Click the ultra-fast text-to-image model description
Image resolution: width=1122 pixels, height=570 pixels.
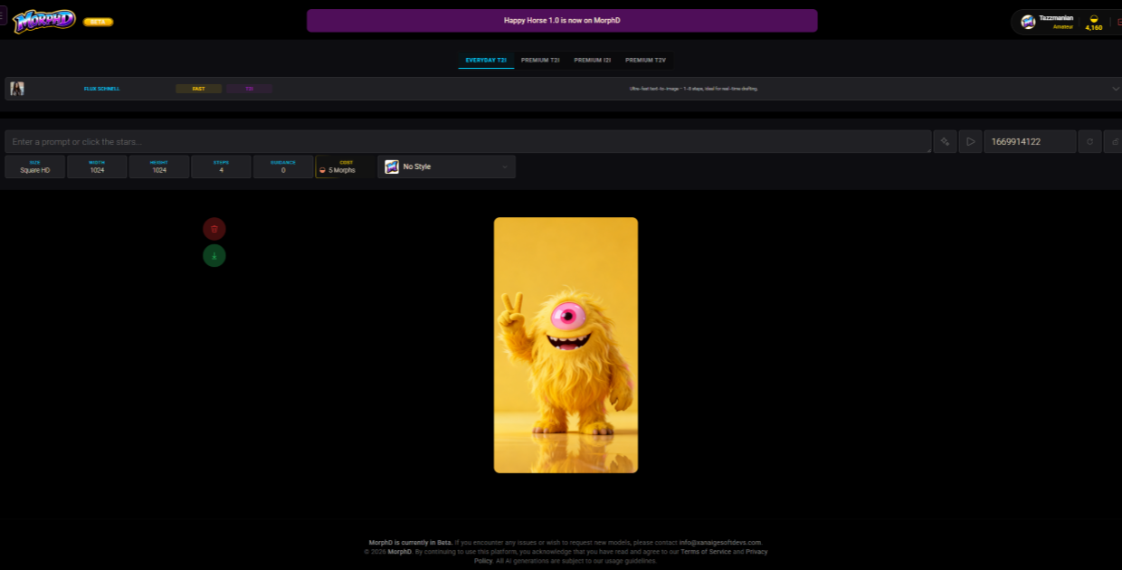point(693,89)
